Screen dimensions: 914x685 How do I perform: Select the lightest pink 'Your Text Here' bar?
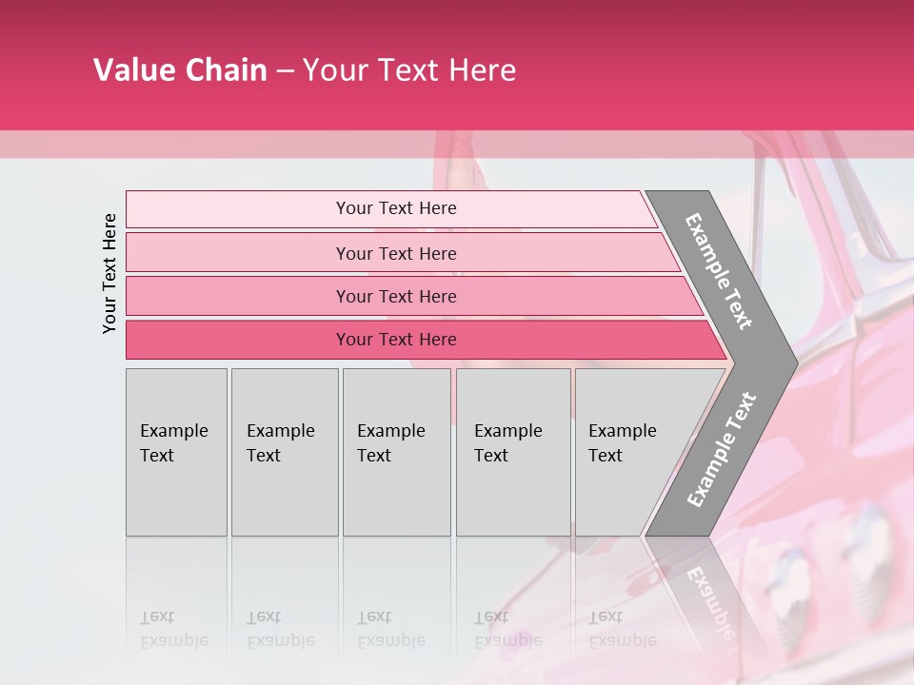pos(395,208)
